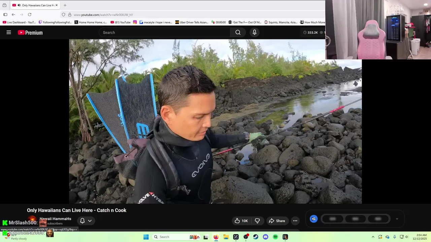Toggle the browser sidebar button
Image resolution: width=431 pixels, height=242 pixels.
coord(5,15)
